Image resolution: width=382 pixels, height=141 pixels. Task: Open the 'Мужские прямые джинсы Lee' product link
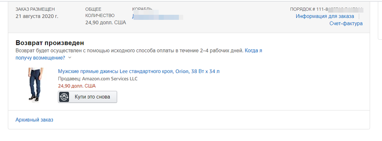coord(139,71)
